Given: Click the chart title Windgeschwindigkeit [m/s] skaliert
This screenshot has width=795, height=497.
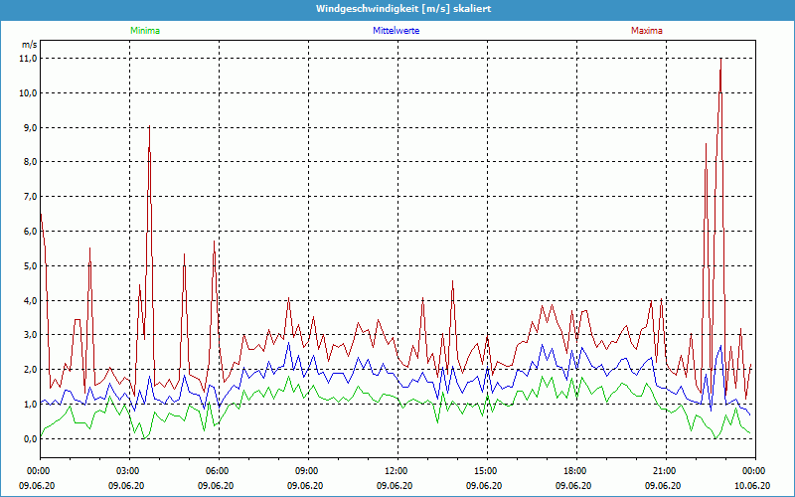Looking at the screenshot, I should (x=403, y=9).
